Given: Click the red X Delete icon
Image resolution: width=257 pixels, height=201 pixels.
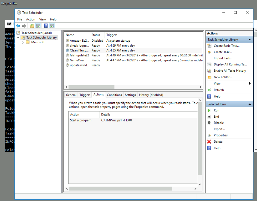Looking at the screenshot, I should (x=209, y=142).
